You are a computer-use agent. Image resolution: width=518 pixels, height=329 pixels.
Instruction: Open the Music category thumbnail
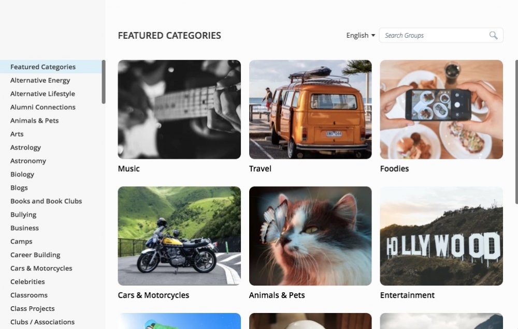pyautogui.click(x=179, y=109)
